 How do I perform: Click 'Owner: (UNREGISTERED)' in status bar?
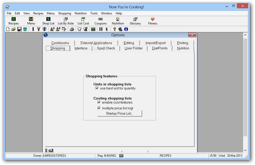[50, 156]
